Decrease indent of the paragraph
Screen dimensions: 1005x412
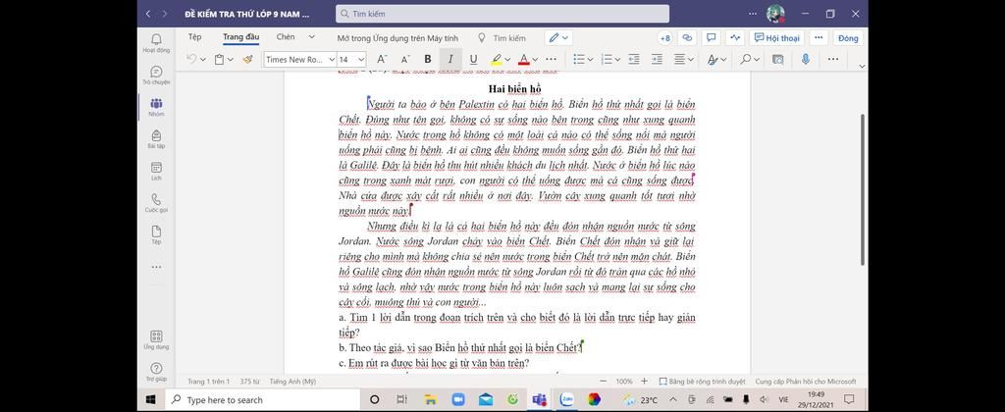coord(634,59)
